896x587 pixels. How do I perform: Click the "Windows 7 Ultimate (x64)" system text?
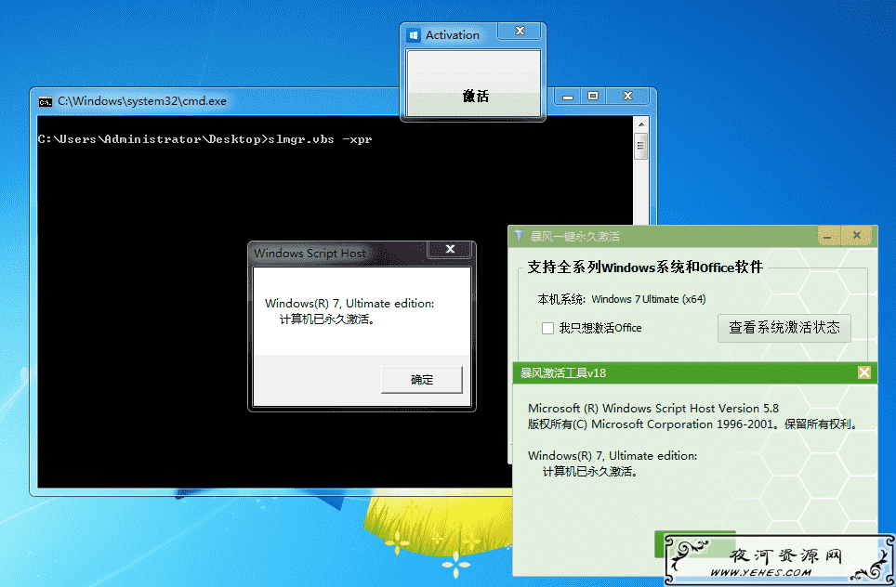[x=649, y=299]
